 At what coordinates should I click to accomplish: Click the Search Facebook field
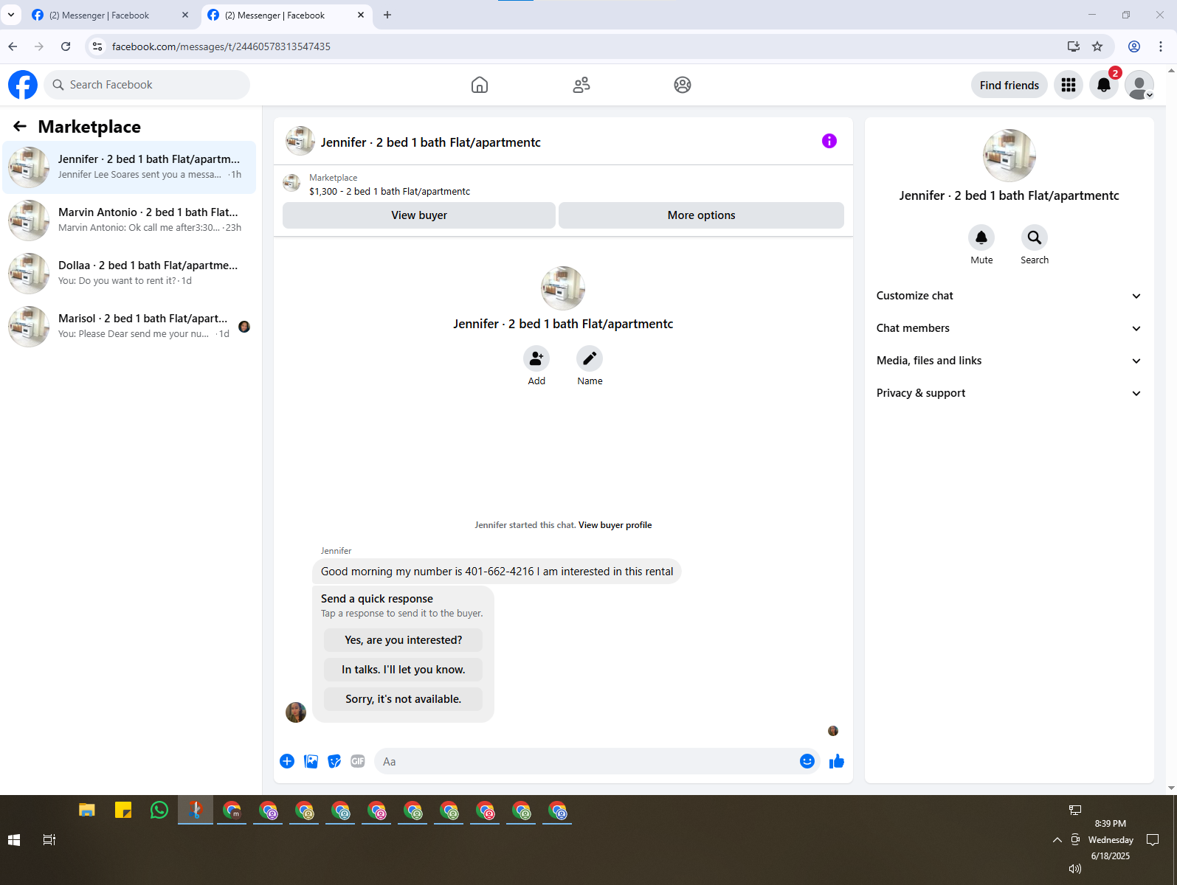coord(147,85)
